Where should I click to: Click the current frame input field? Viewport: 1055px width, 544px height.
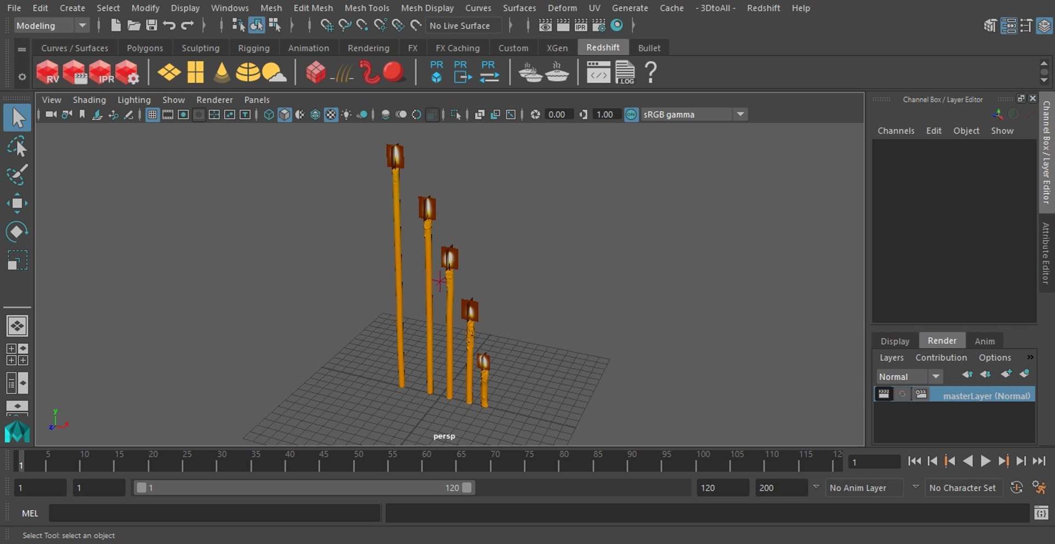coord(874,462)
